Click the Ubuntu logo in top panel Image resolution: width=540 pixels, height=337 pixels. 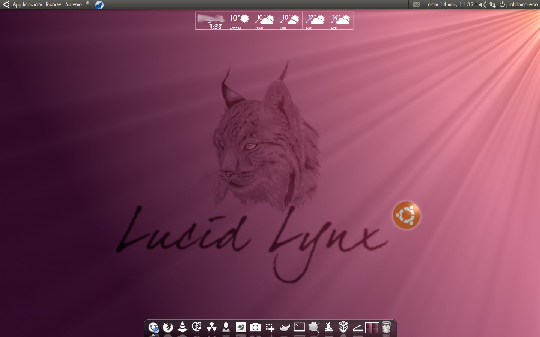point(6,4)
